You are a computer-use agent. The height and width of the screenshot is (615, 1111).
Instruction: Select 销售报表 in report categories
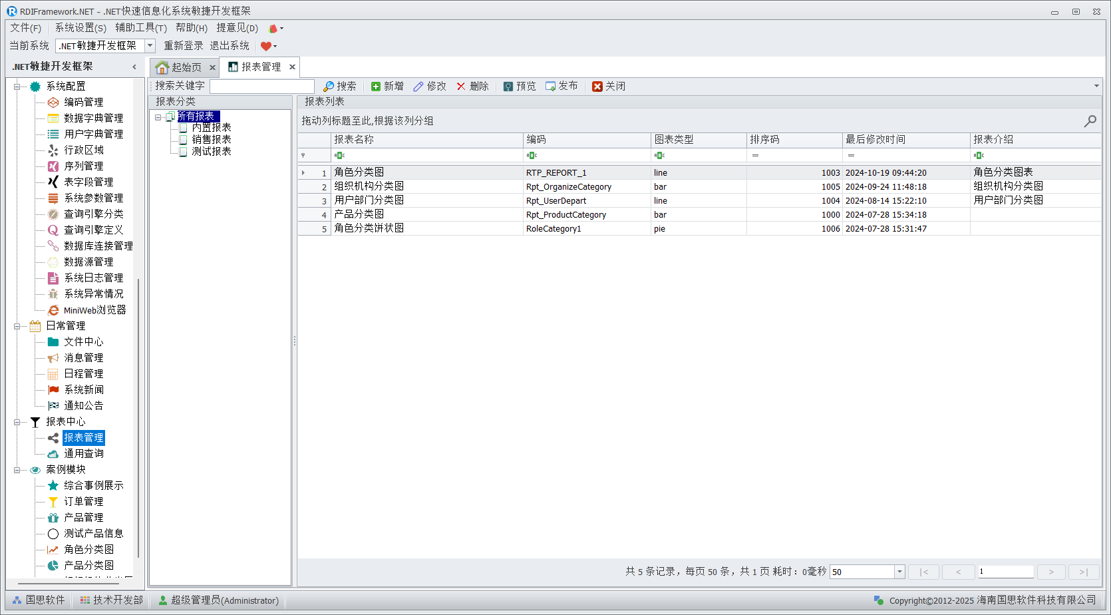[212, 140]
